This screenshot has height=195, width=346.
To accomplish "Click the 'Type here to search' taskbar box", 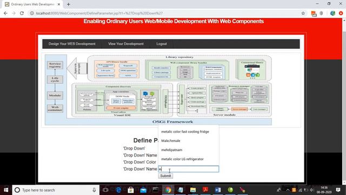I will tap(56, 190).
